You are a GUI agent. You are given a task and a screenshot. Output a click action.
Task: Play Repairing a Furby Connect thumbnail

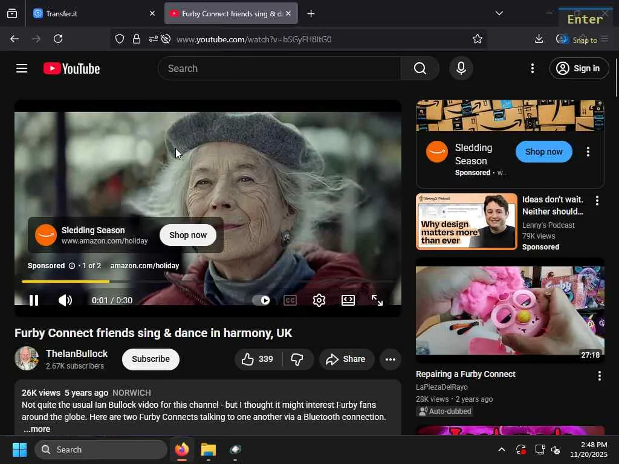point(510,311)
